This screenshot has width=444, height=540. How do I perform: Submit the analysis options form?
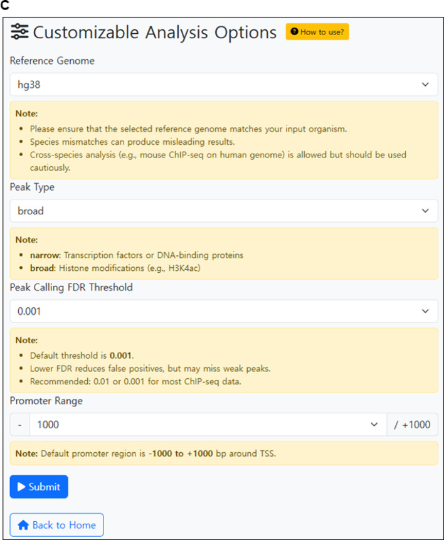point(39,487)
